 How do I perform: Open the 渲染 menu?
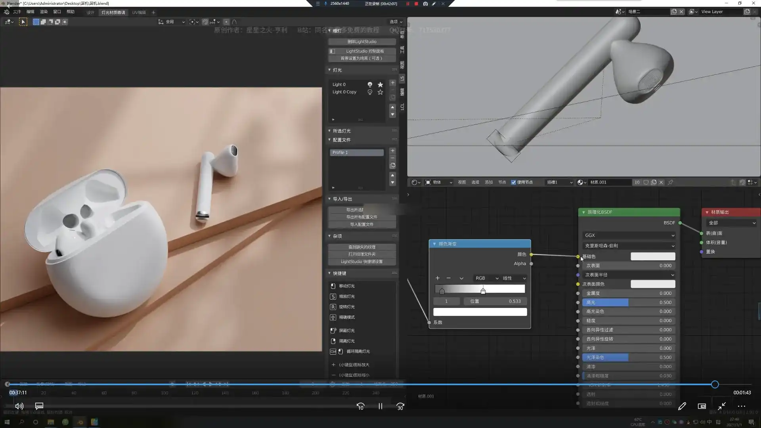(44, 12)
